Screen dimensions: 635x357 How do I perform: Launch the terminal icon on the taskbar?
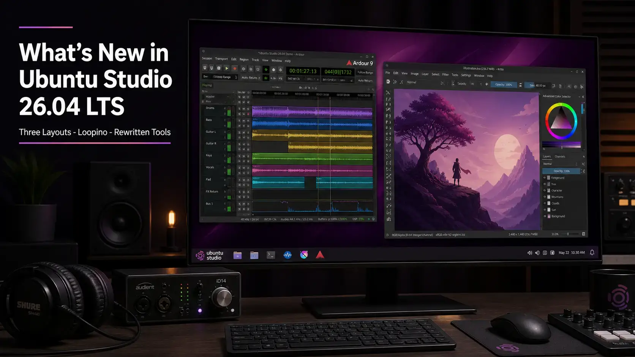[x=271, y=255]
